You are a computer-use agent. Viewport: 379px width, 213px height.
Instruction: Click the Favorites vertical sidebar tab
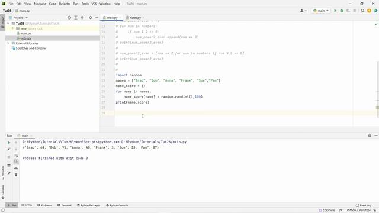(2, 192)
